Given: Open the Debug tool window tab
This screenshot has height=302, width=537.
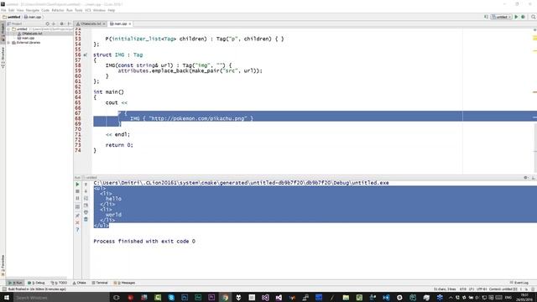Looking at the screenshot, I should tap(36, 283).
